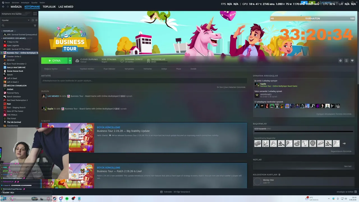This screenshot has width=359, height=202.
Task: Click the plus 8 more achievements
Action: (344, 143)
